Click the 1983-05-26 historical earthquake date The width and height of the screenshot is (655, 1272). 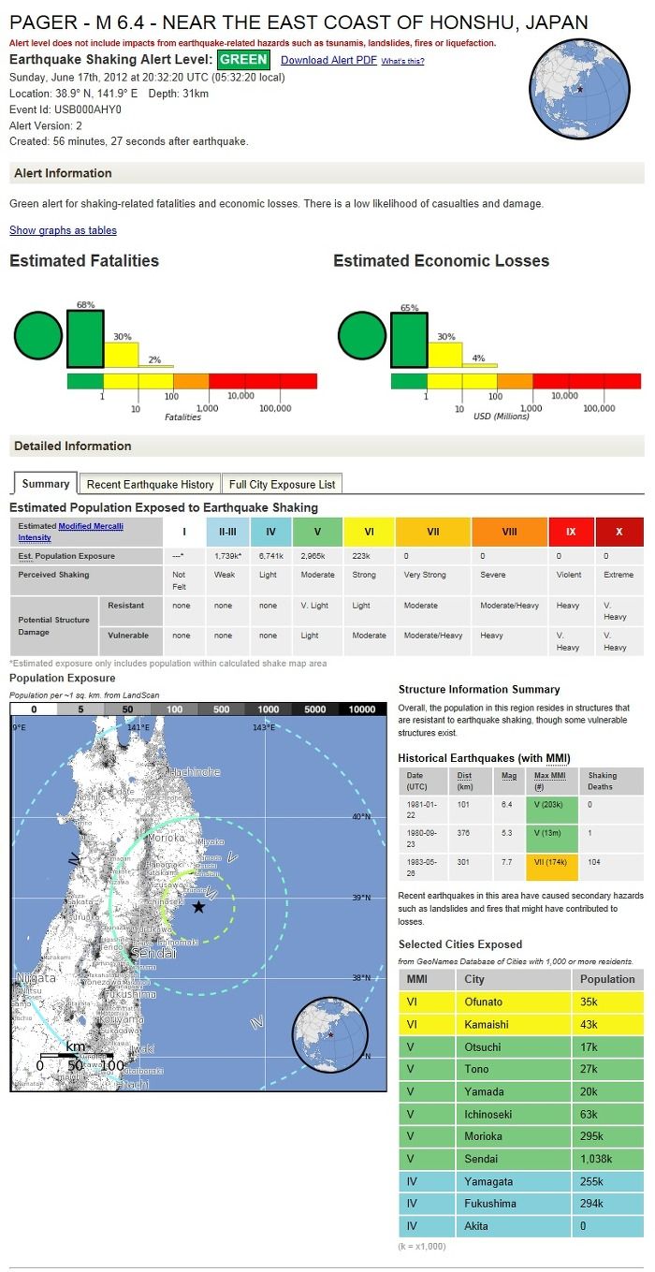420,867
